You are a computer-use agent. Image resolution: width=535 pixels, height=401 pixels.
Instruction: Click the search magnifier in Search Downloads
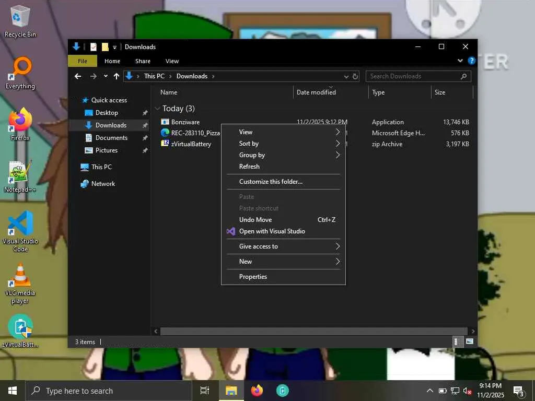(x=464, y=76)
